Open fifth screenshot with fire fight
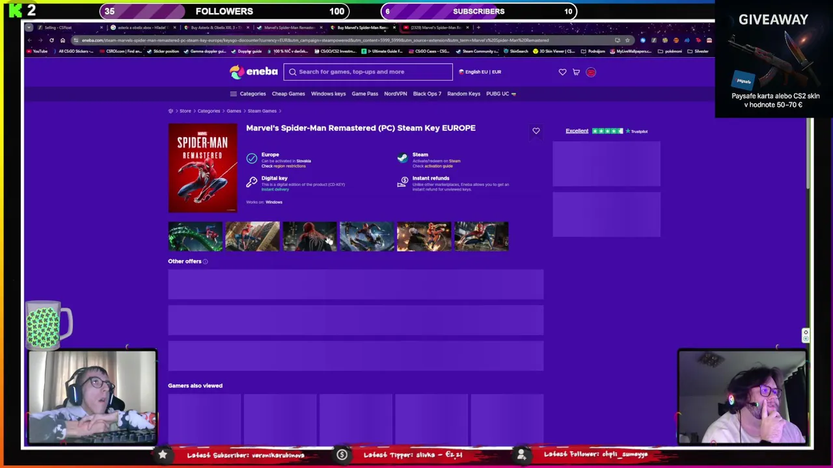833x468 pixels. pos(424,236)
